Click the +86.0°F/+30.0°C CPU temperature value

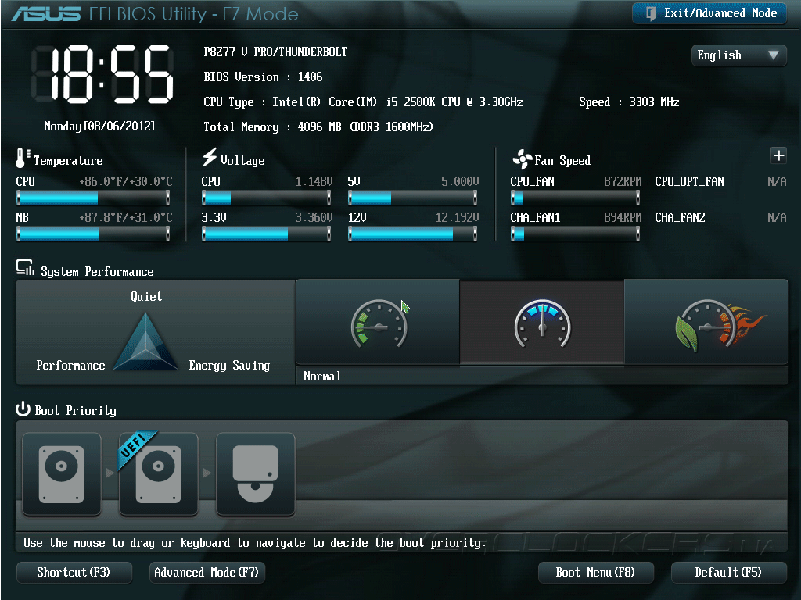click(126, 181)
